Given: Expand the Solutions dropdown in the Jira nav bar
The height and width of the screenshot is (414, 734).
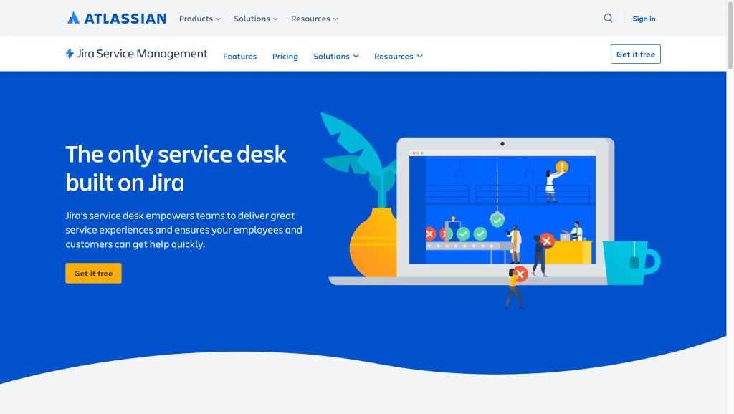Looking at the screenshot, I should 335,55.
